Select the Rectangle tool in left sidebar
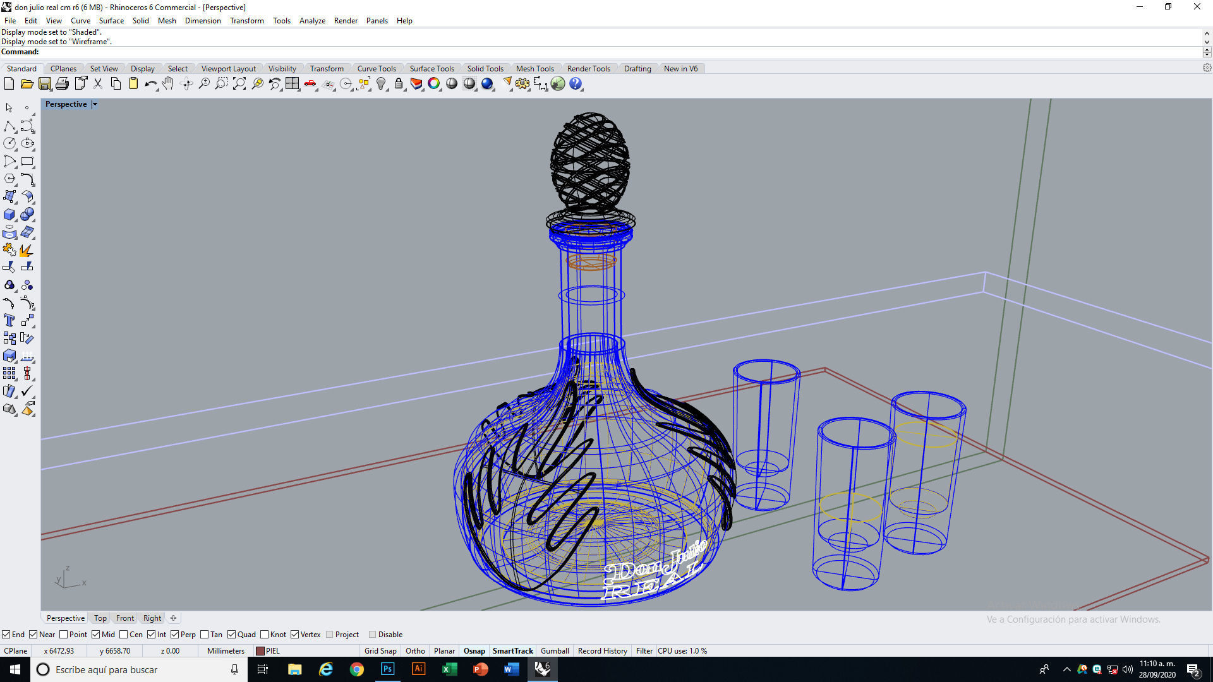Viewport: 1213px width, 682px height. 27,161
